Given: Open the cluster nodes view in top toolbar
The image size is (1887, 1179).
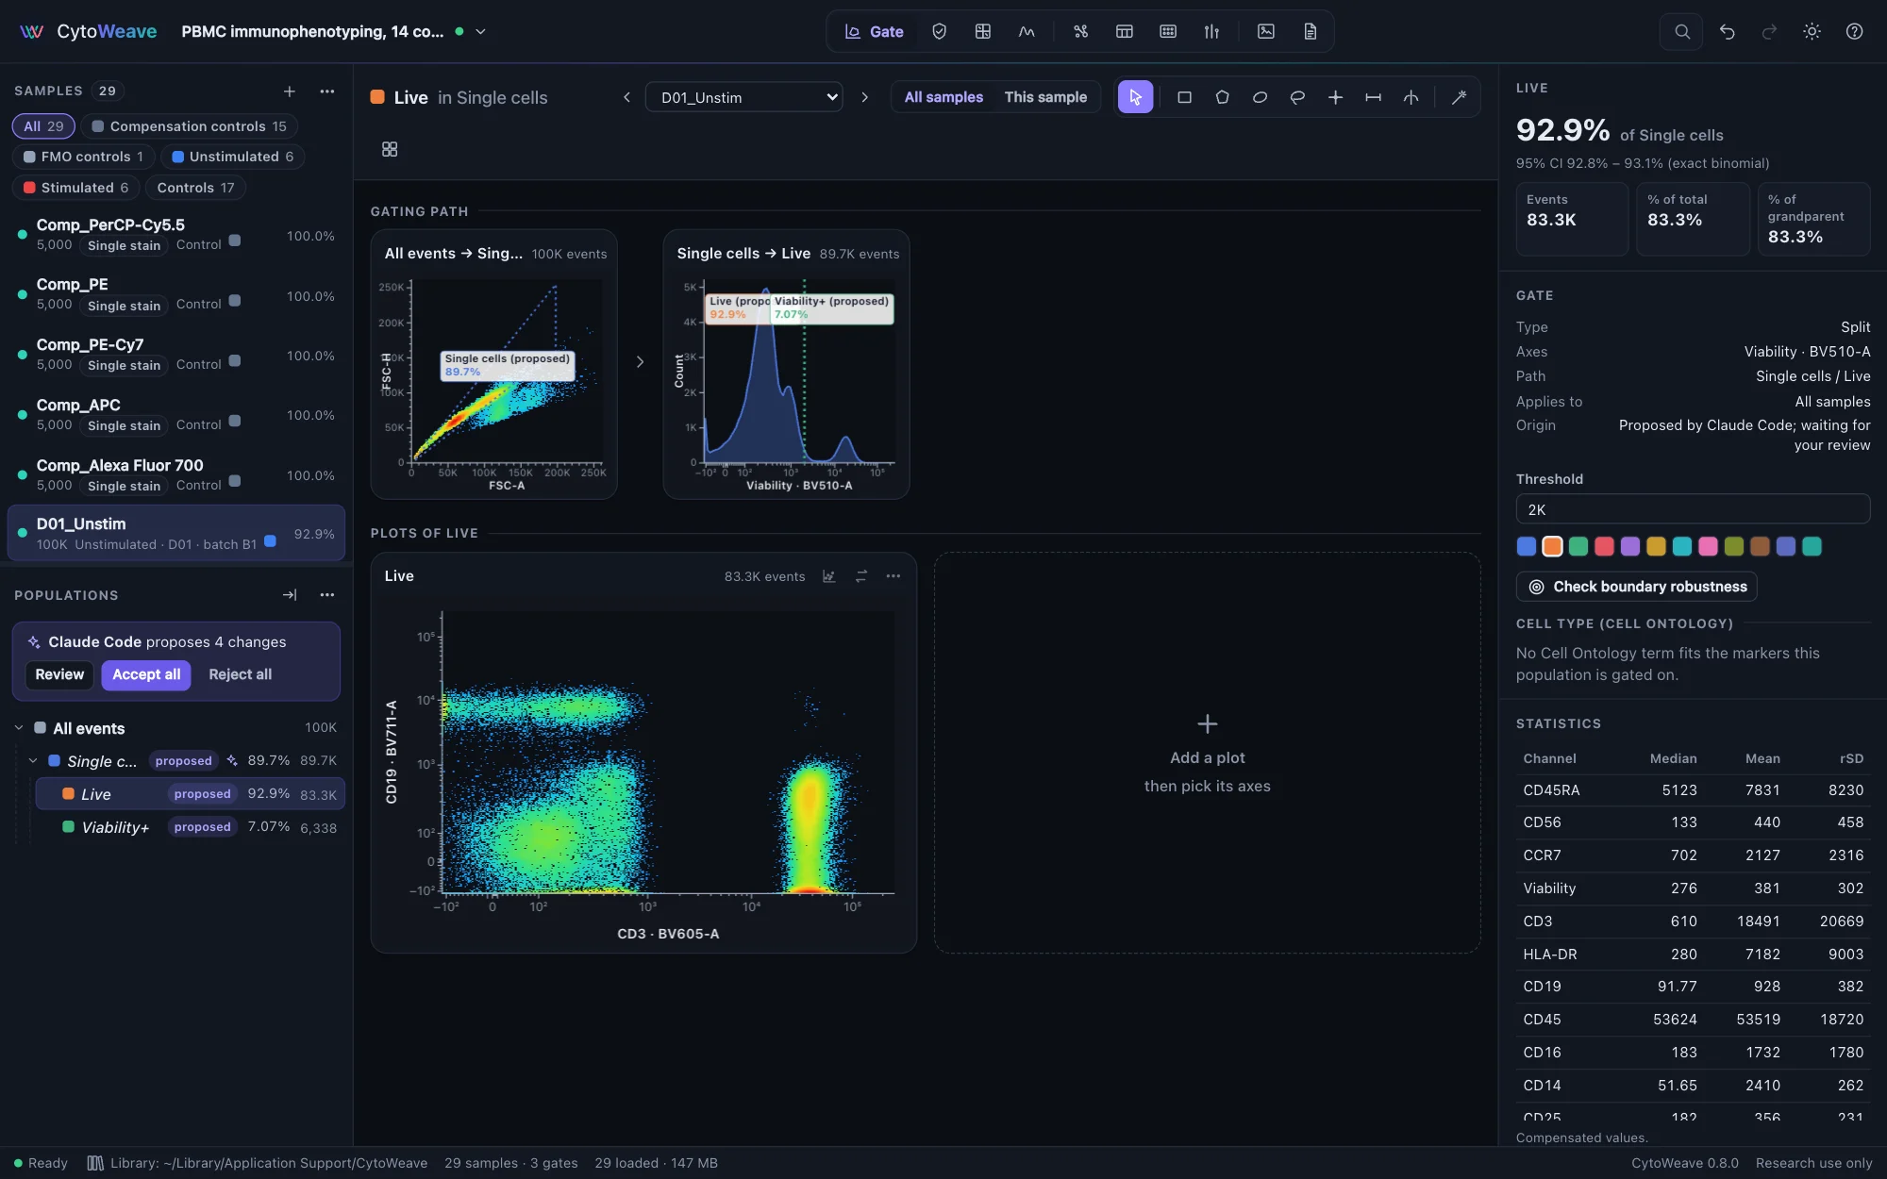Looking at the screenshot, I should point(1080,31).
